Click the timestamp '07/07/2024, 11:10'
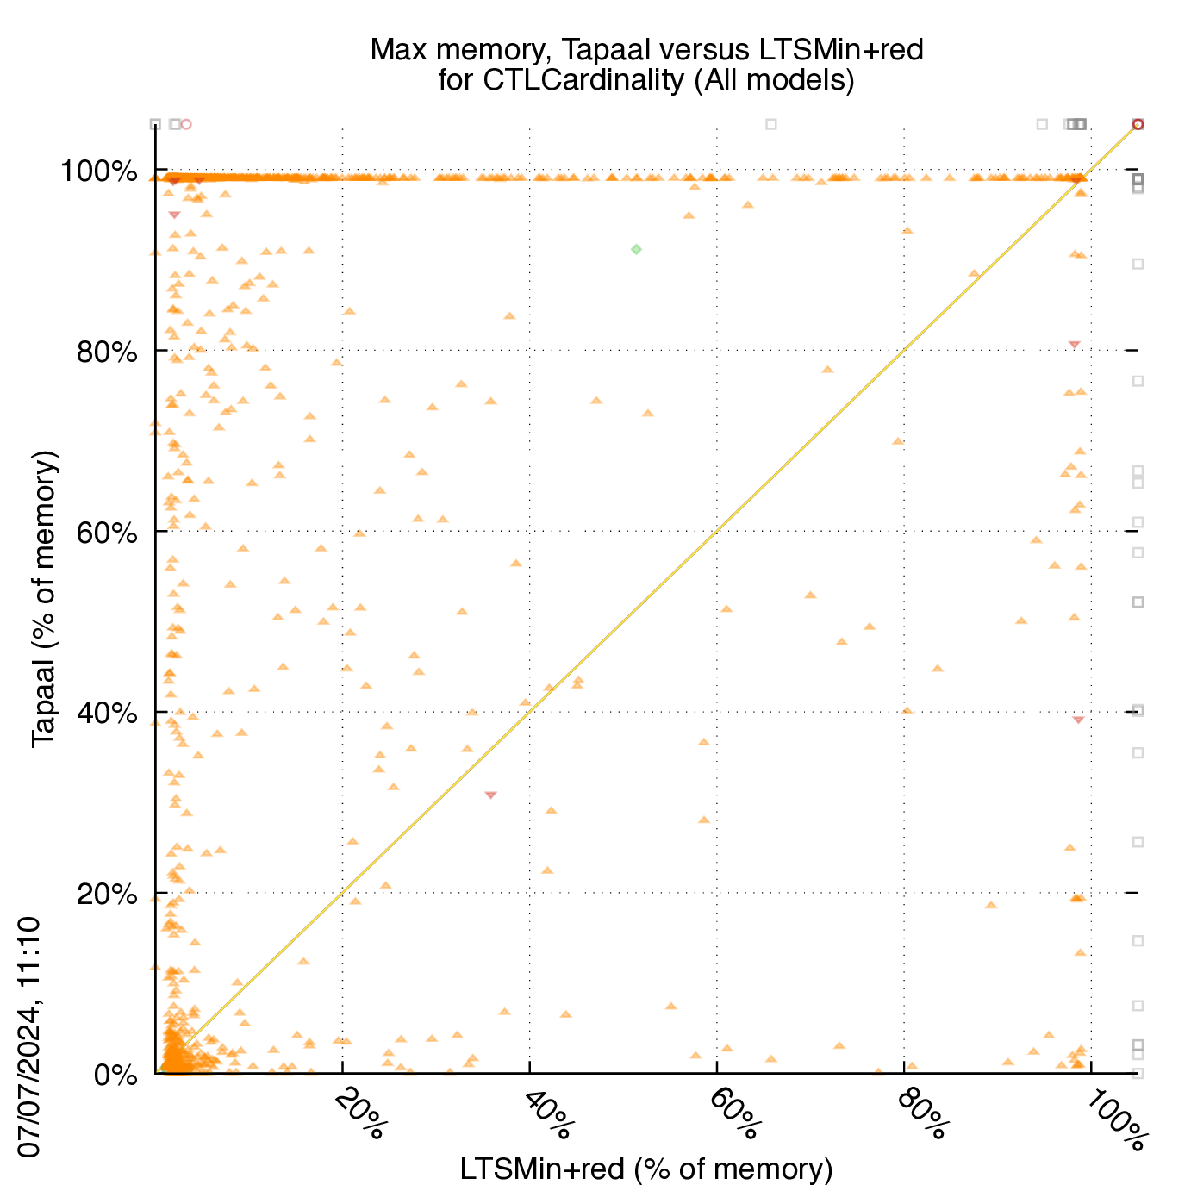This screenshot has height=1191, width=1191. coord(28,1038)
